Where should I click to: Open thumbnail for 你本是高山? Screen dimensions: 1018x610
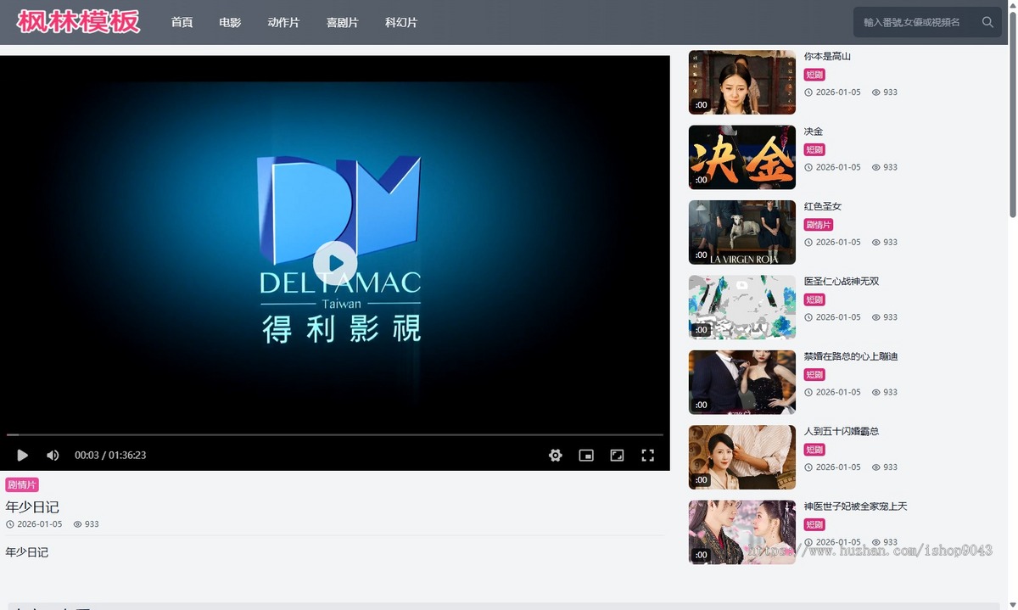point(742,82)
